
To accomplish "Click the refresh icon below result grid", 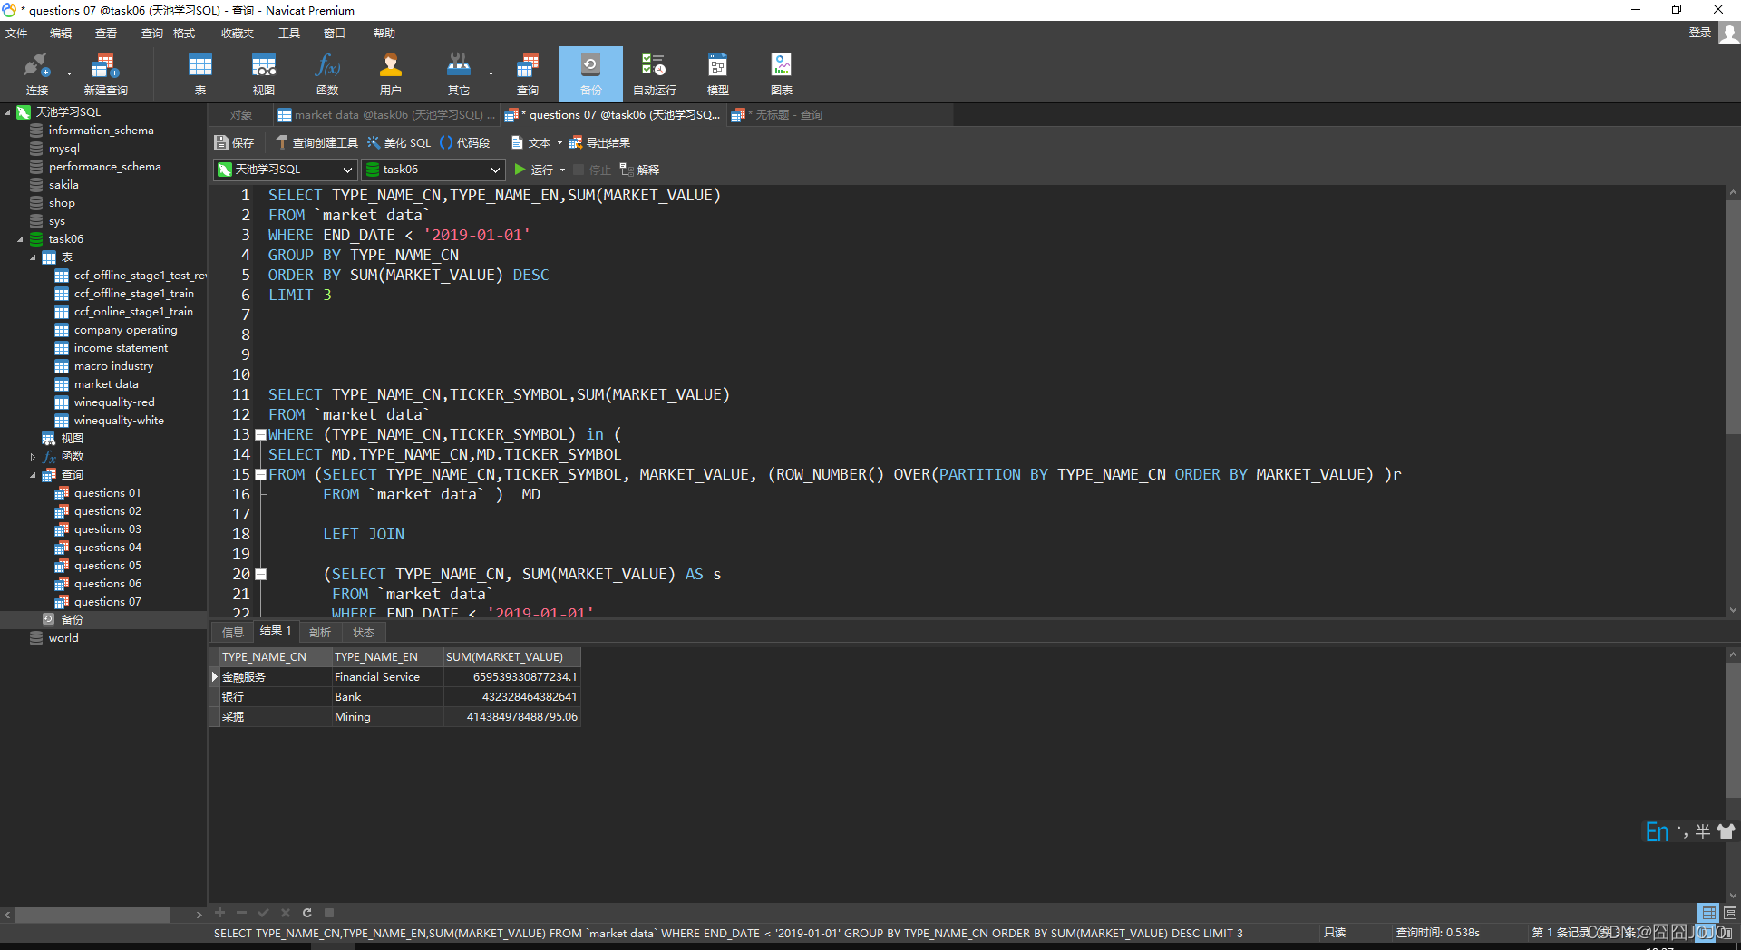I will coord(307,913).
